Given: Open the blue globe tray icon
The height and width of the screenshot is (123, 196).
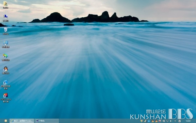Looking at the screenshot, I should click(149, 121).
